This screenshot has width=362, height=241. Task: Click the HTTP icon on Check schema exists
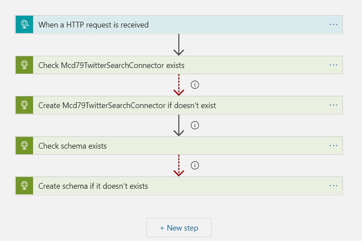point(24,146)
